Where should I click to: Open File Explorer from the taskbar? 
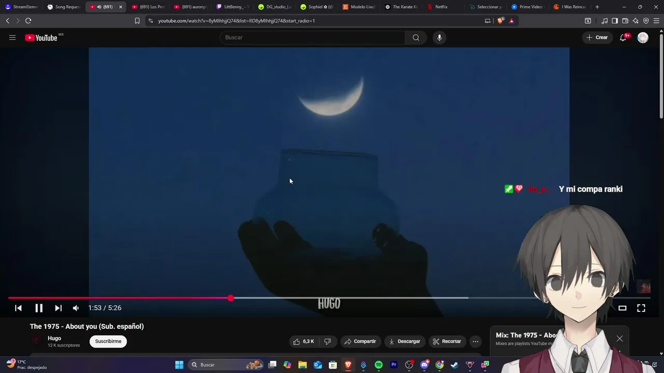[x=302, y=365]
